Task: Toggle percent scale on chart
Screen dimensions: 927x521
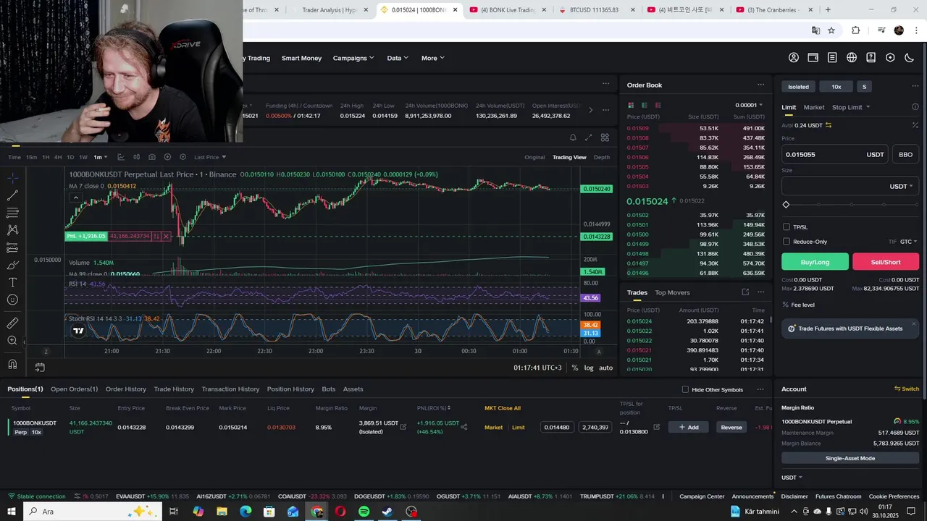Action: click(575, 368)
